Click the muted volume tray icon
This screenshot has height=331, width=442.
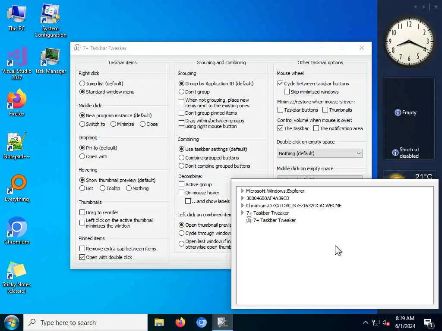coord(386,322)
